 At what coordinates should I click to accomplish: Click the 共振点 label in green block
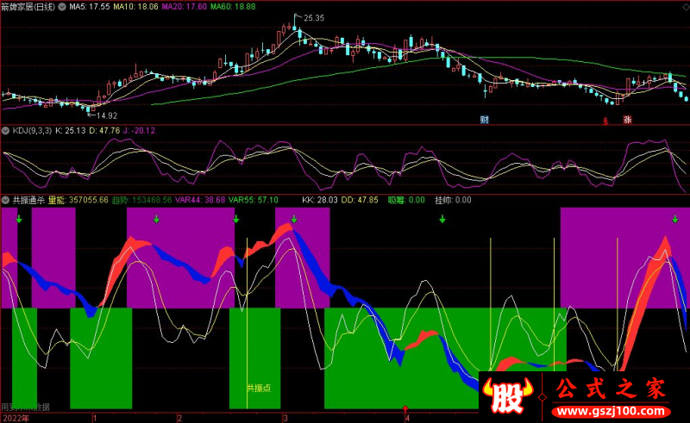(259, 388)
